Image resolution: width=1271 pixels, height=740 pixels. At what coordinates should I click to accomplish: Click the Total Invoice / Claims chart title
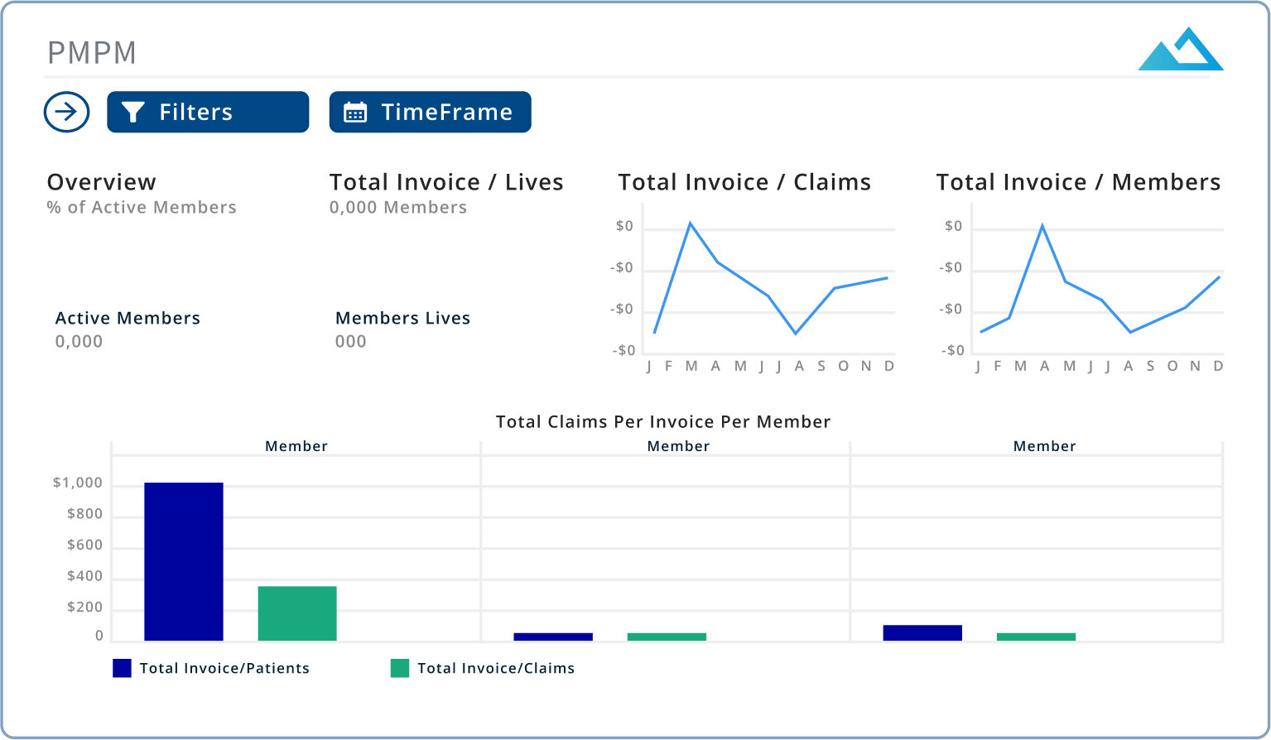(744, 182)
